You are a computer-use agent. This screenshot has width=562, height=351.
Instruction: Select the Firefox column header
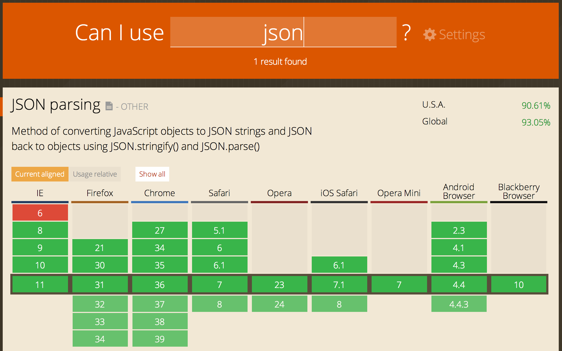pos(100,193)
